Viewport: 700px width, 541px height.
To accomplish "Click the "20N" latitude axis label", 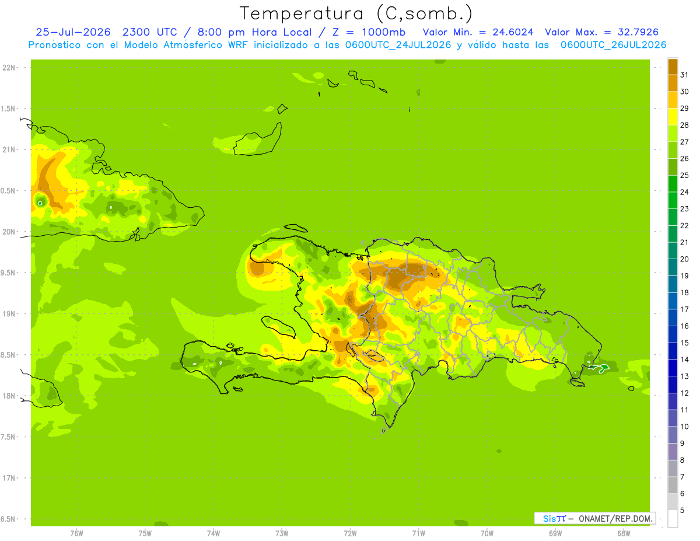I will [x=8, y=232].
